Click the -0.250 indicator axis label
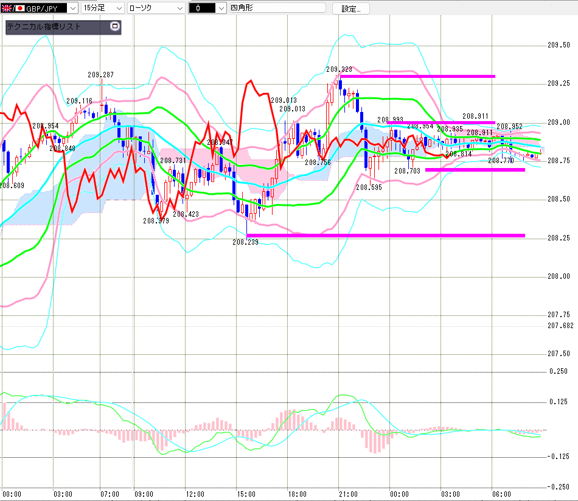Screen dimensions: 578x501 pos(558,487)
